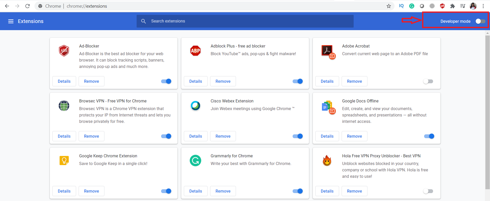Bookmark this page with the star icon
Screen dimensions: 490x201
(389, 6)
